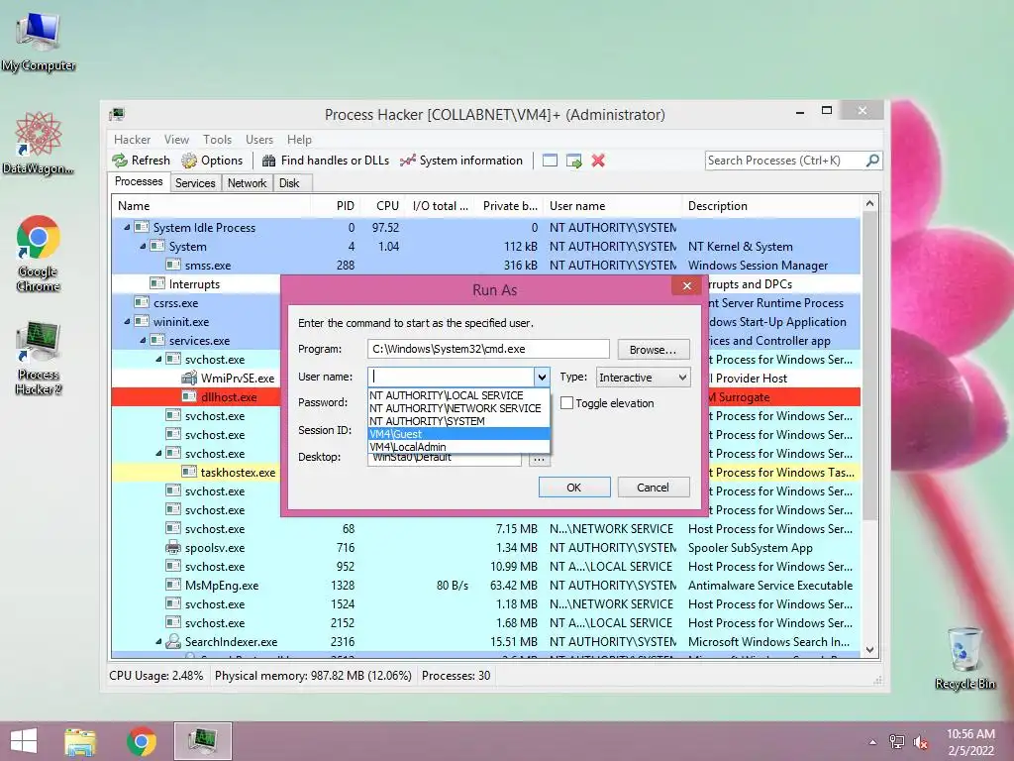Open the Type Interactive dropdown

pyautogui.click(x=643, y=378)
